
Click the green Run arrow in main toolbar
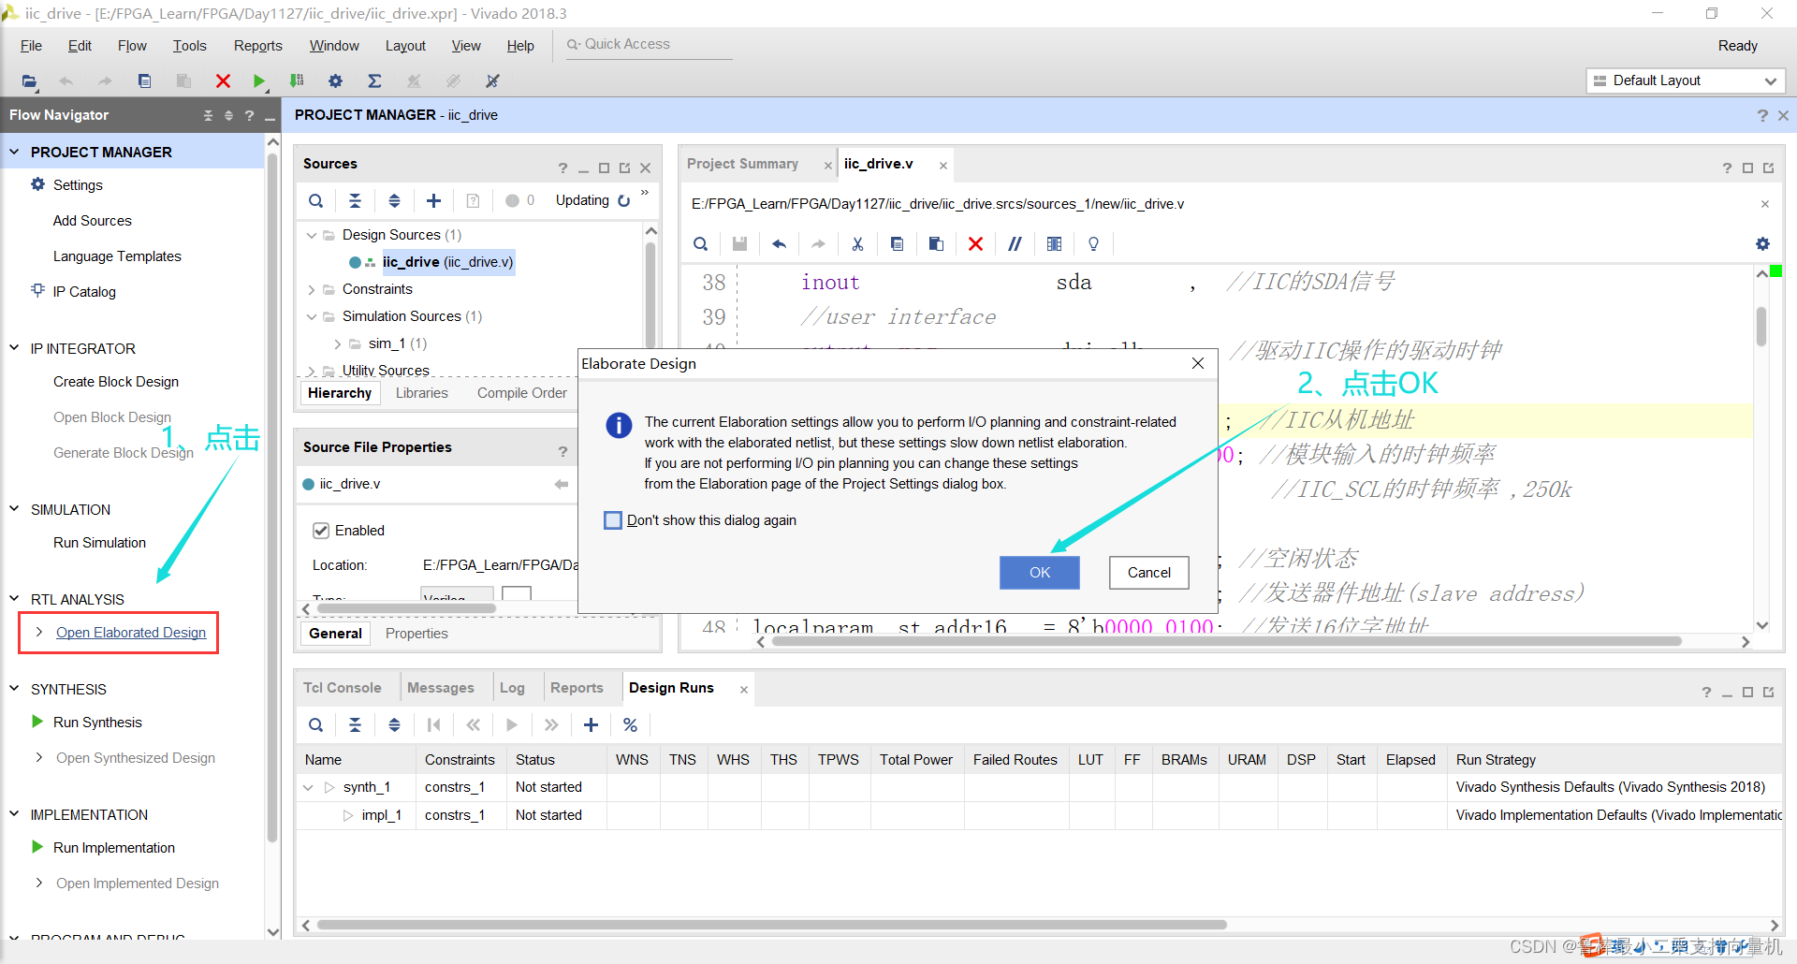point(259,81)
